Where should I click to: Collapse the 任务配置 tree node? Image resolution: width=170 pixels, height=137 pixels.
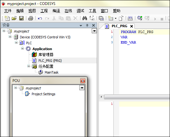(x=28, y=66)
